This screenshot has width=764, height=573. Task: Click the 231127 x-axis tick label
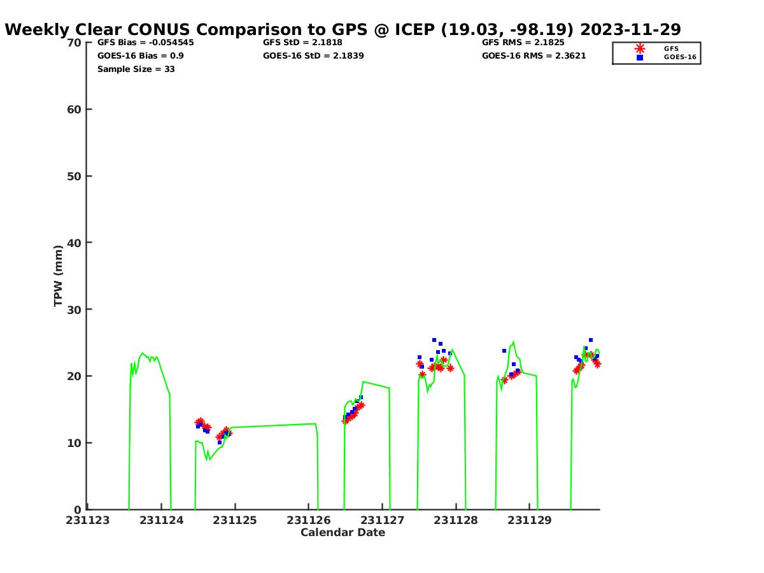coord(383,520)
